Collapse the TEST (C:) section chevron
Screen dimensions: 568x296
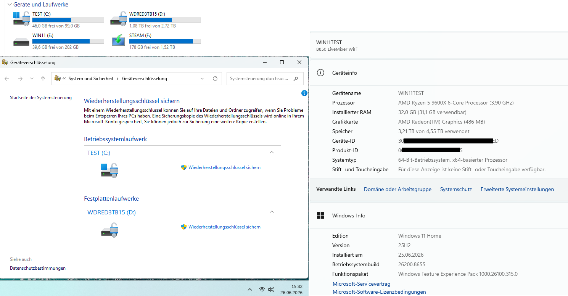pos(272,152)
